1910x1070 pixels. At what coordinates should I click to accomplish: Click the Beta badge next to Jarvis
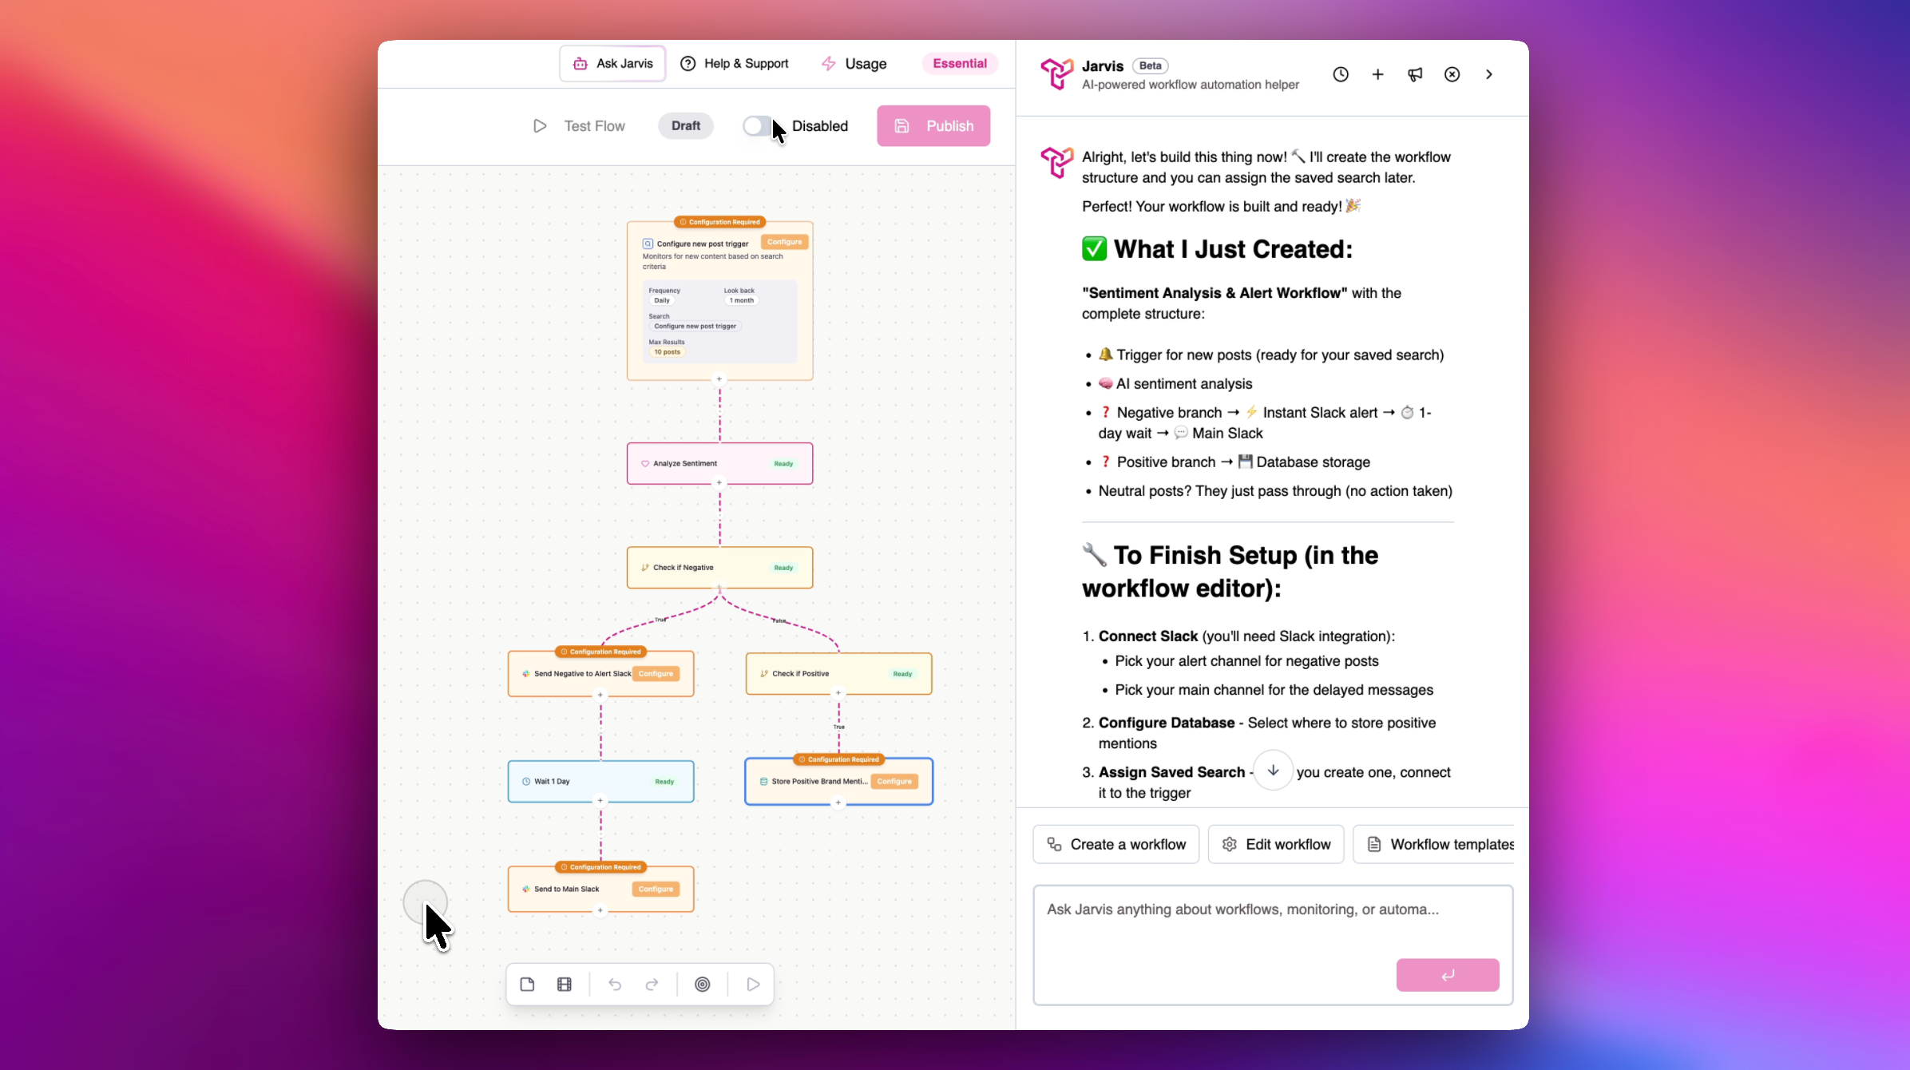point(1150,65)
